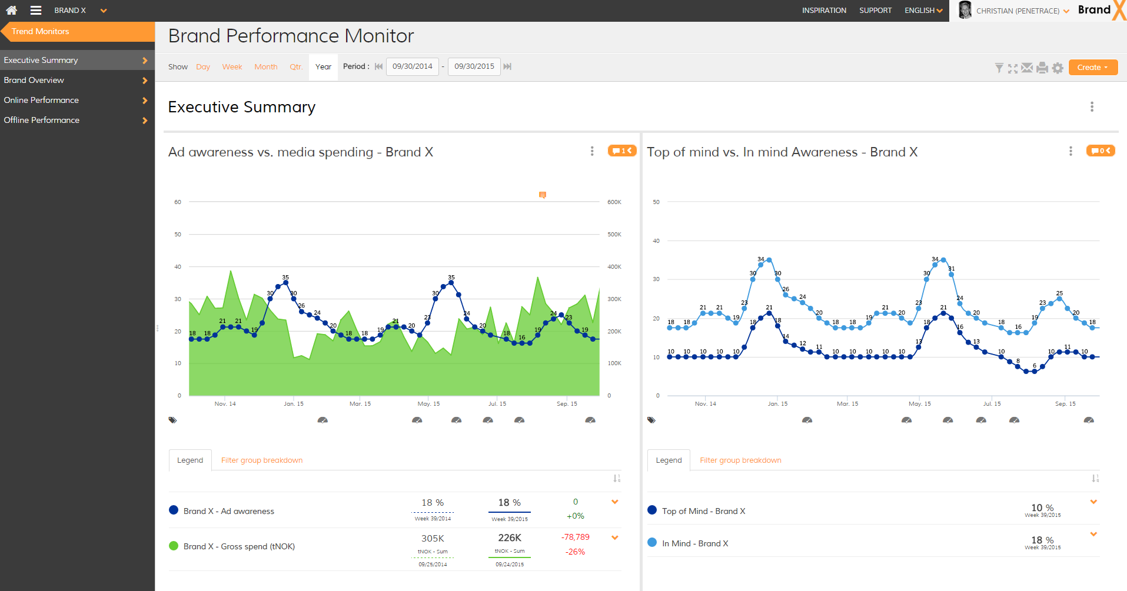Click the tag icon under Top of mind chart
The height and width of the screenshot is (591, 1127).
pyautogui.click(x=651, y=420)
